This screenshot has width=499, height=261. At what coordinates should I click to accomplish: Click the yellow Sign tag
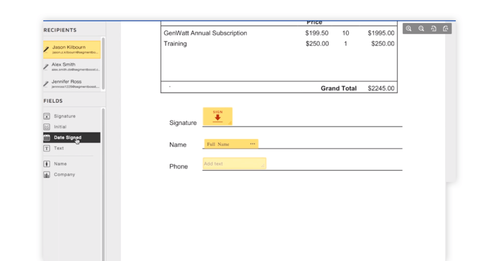pos(218,116)
